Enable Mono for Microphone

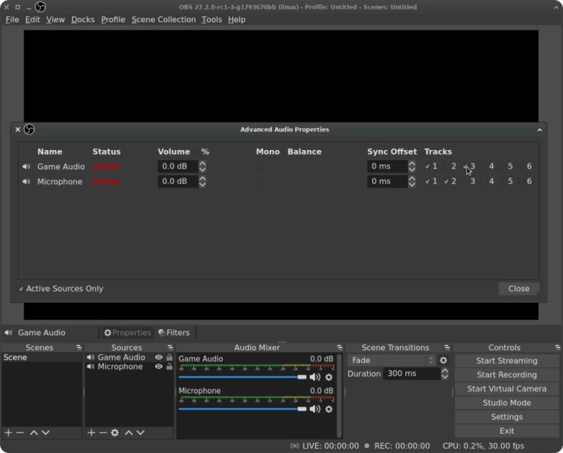[259, 181]
